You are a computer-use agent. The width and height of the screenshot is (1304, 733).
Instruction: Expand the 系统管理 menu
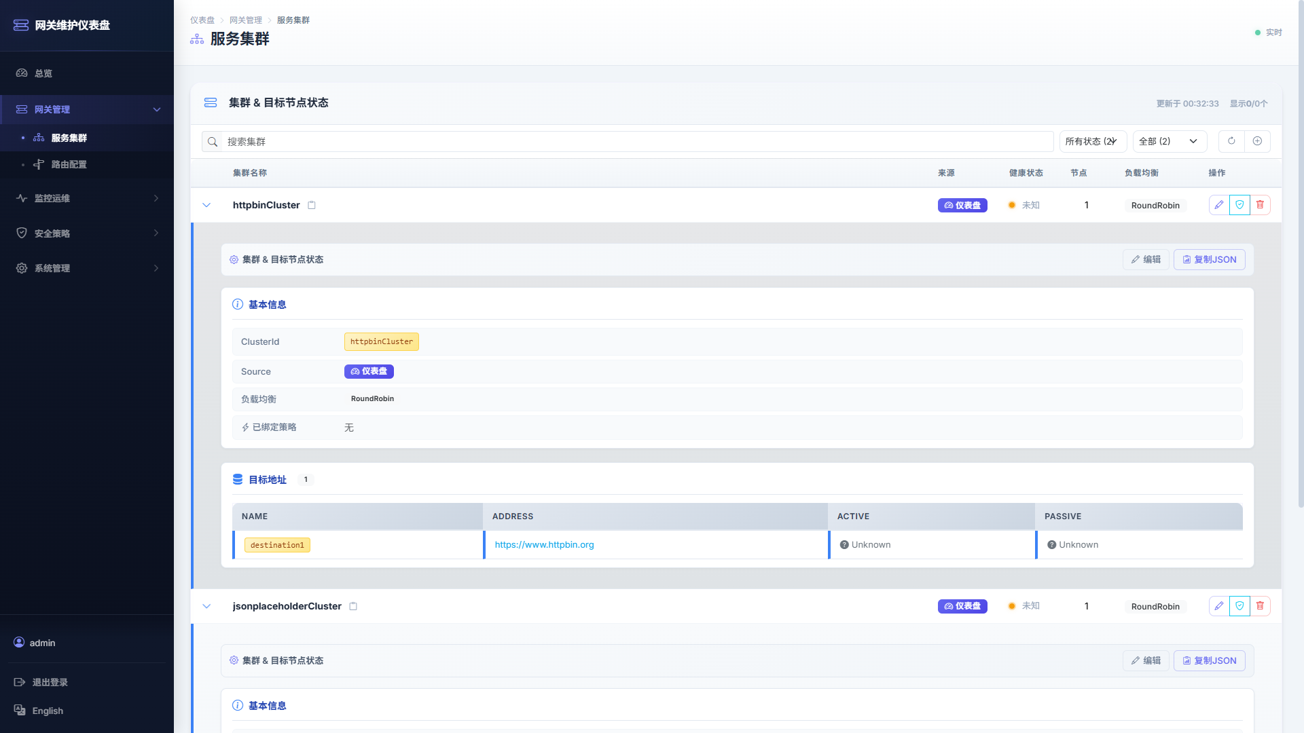[x=87, y=268]
